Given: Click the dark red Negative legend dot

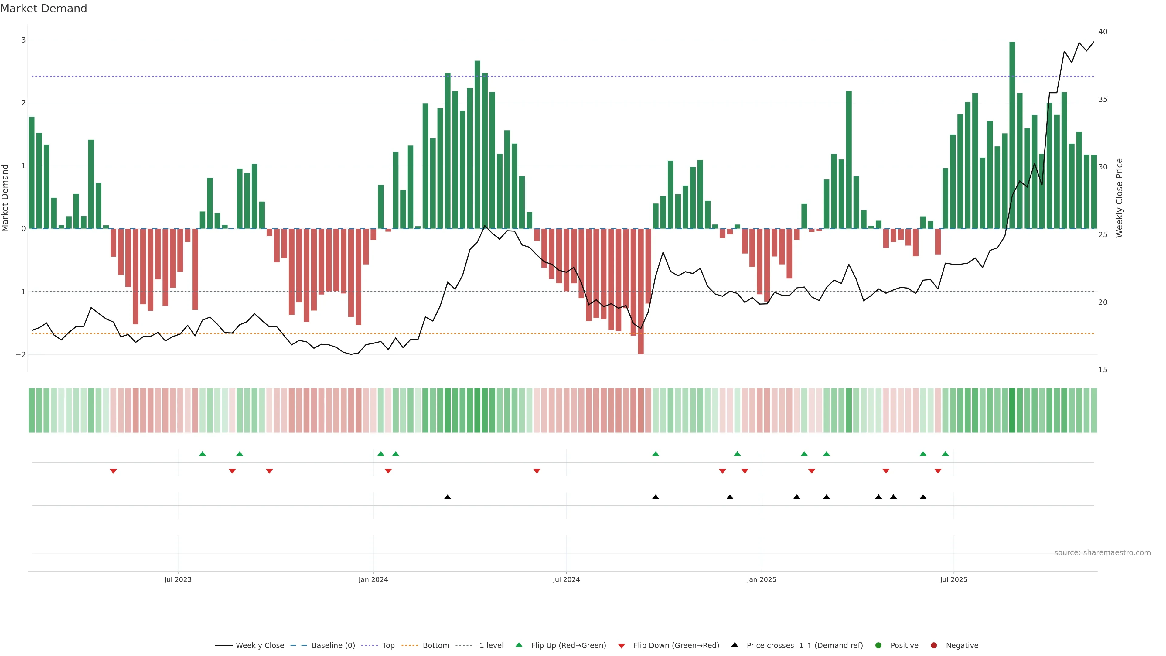Looking at the screenshot, I should pos(934,645).
